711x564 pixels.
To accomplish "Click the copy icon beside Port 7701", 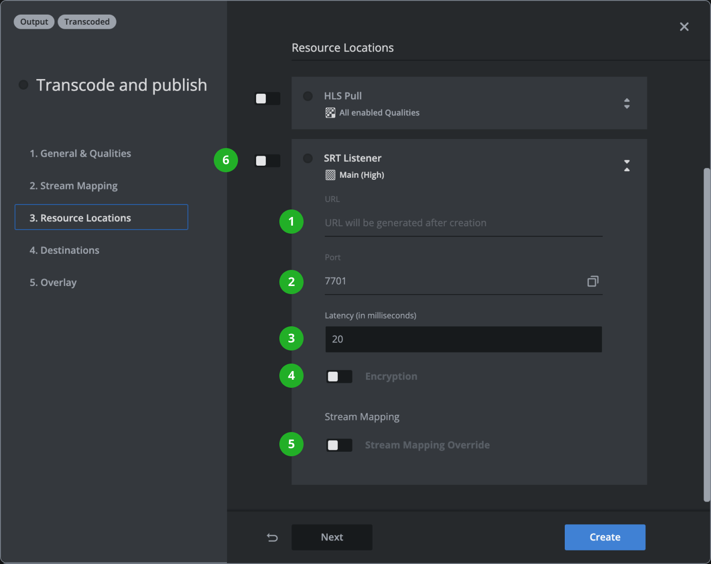I will pyautogui.click(x=593, y=281).
